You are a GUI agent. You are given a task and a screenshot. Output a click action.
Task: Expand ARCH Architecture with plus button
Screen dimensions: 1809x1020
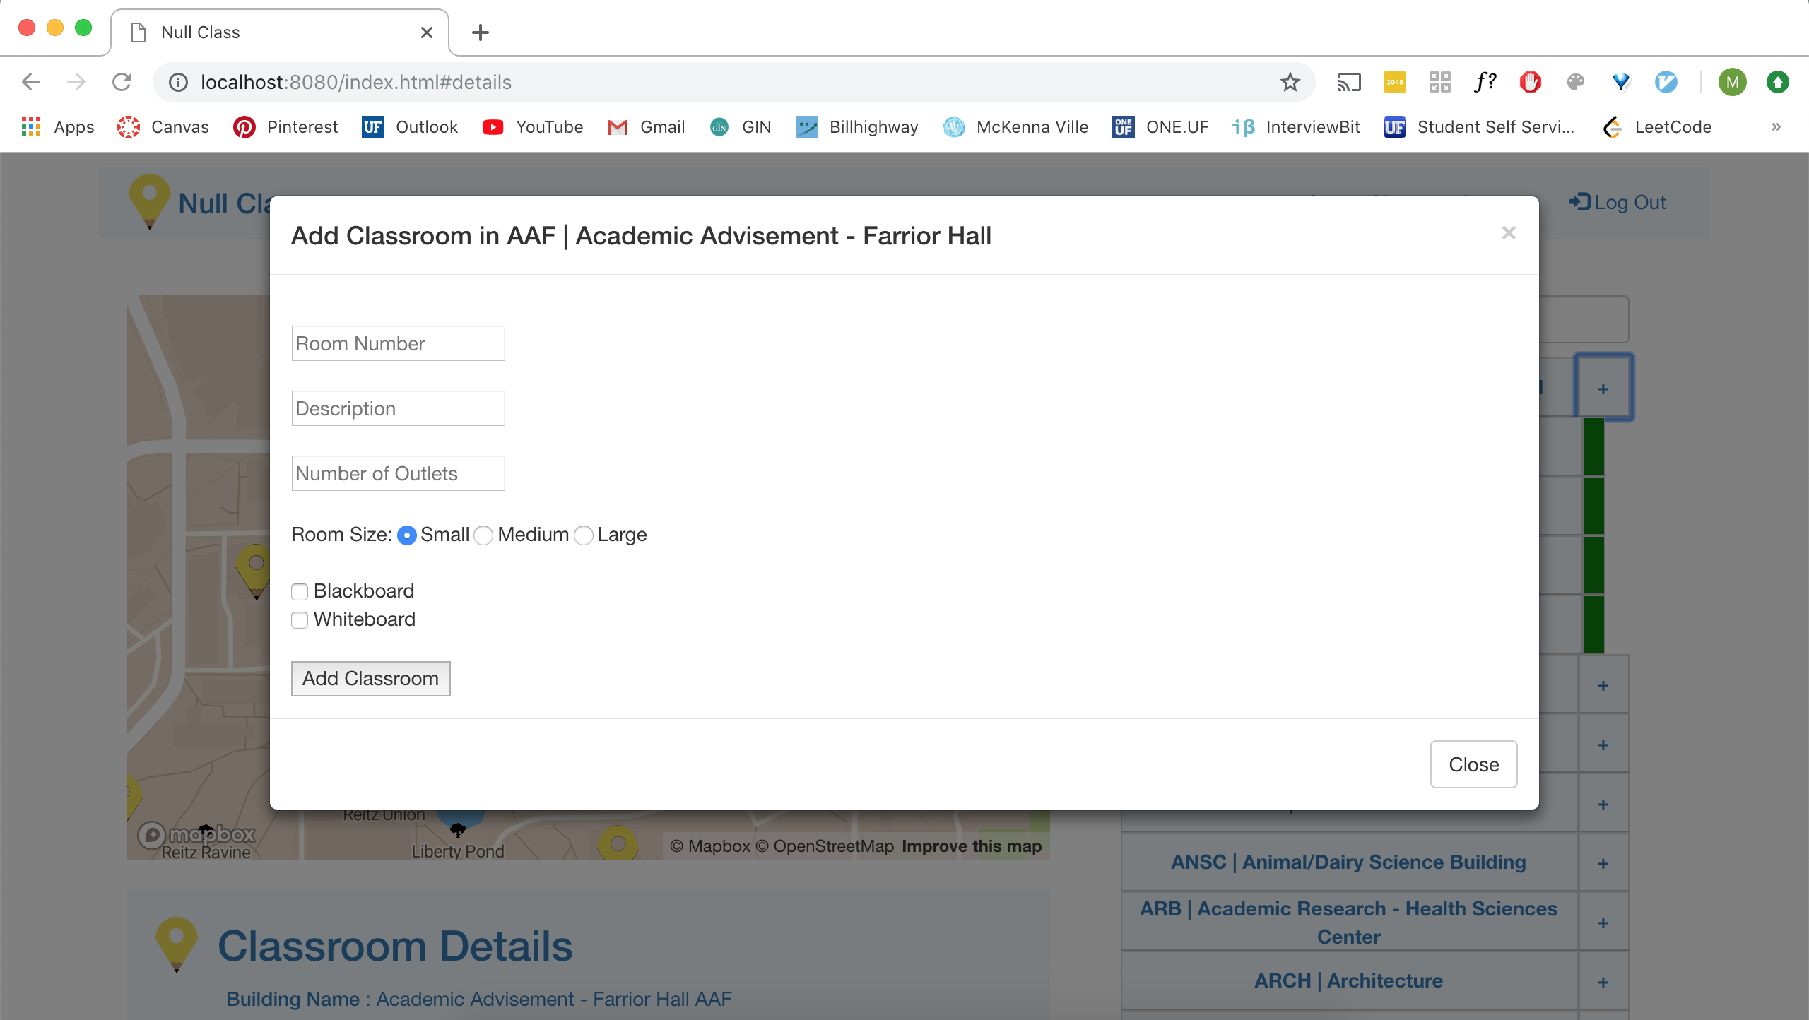[x=1603, y=982]
